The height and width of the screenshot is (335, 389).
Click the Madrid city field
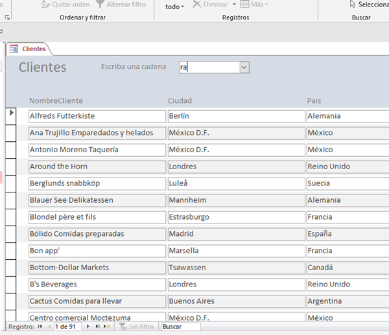(235, 234)
